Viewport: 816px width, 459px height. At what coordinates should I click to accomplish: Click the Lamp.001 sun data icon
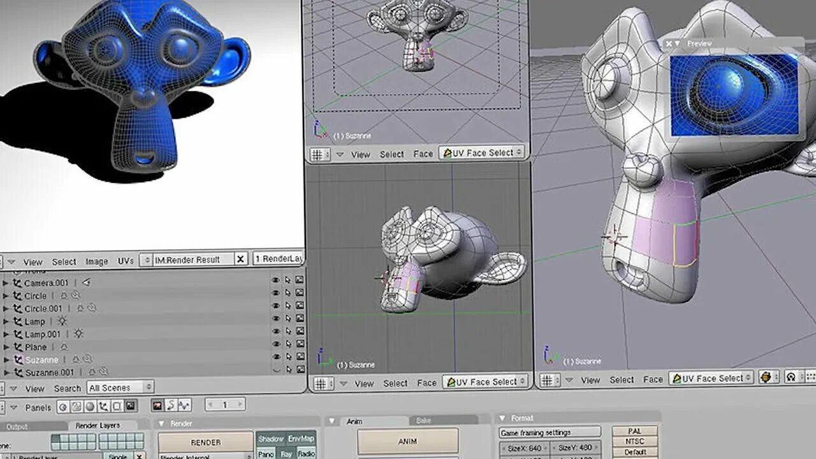coord(78,334)
